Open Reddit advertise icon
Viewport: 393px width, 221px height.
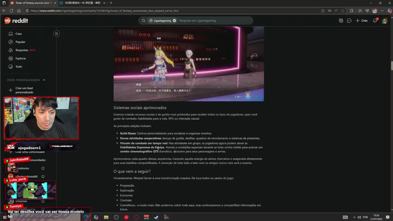pyautogui.click(x=341, y=21)
